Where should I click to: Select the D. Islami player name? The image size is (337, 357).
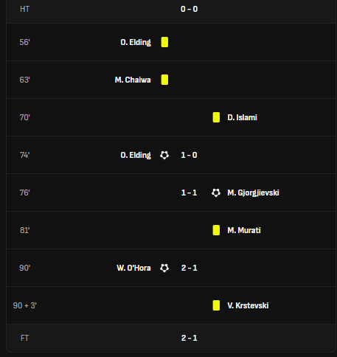click(242, 117)
